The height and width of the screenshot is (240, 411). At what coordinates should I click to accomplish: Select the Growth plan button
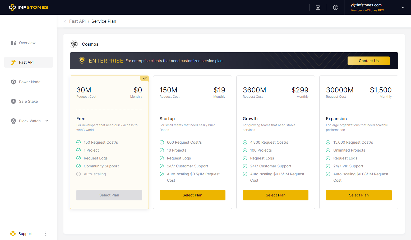276,195
